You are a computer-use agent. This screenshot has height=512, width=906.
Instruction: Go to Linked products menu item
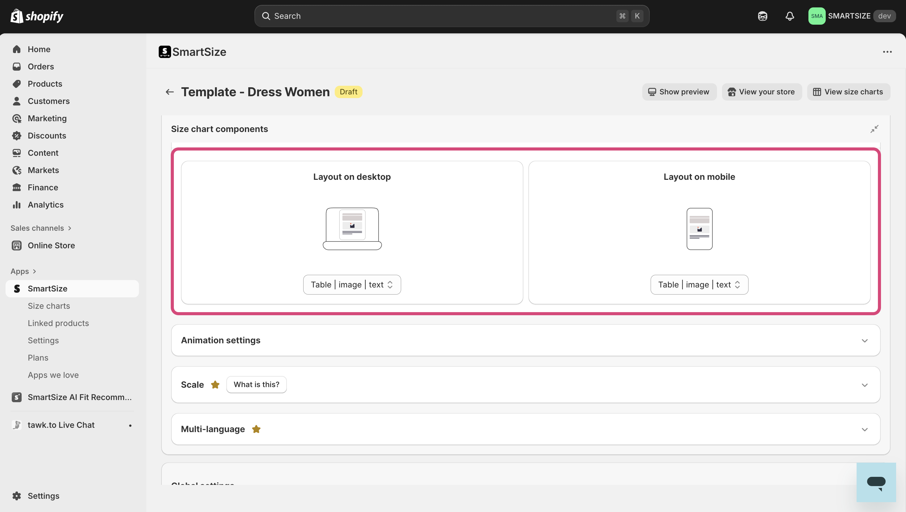point(58,323)
